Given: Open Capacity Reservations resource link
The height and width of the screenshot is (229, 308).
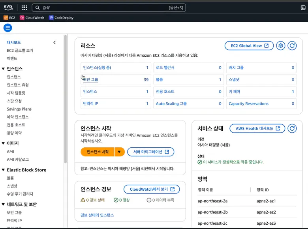Looking at the screenshot, I should pyautogui.click(x=248, y=103).
